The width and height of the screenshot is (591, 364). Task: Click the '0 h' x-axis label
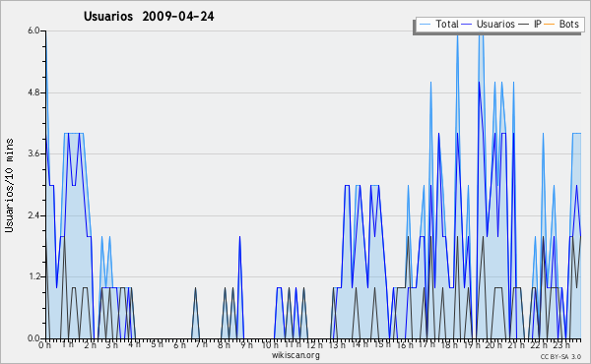(x=44, y=344)
